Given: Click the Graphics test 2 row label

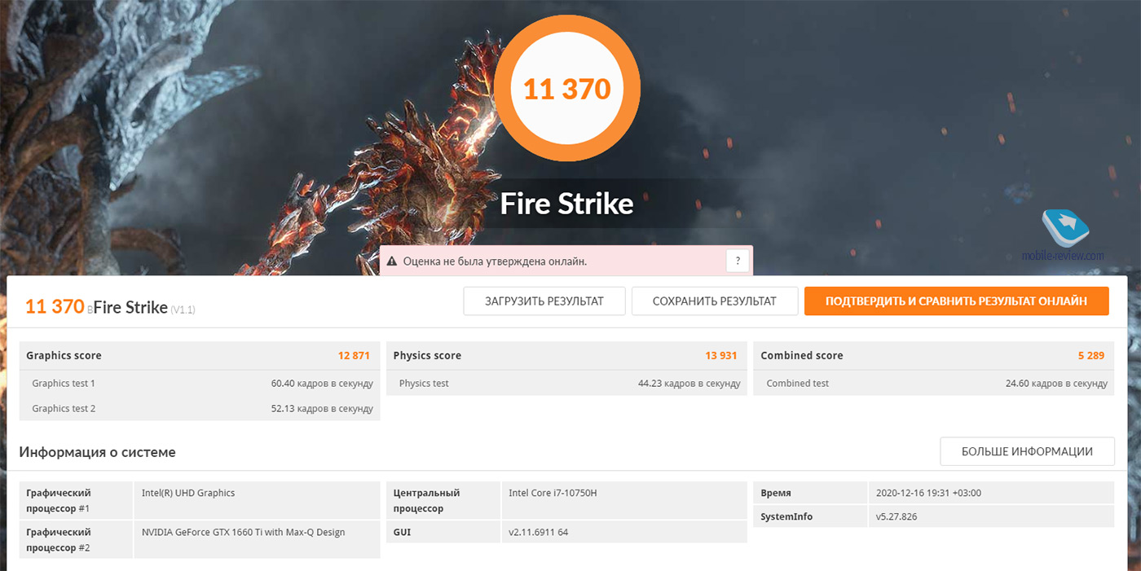Looking at the screenshot, I should pyautogui.click(x=64, y=408).
